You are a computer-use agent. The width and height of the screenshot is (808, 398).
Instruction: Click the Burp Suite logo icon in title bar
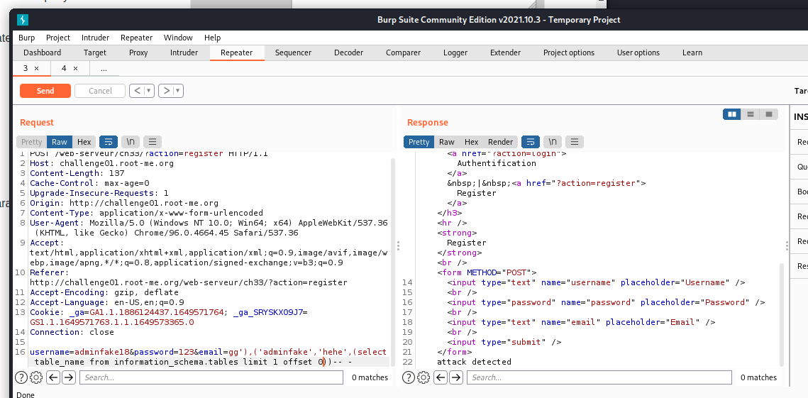(23, 20)
